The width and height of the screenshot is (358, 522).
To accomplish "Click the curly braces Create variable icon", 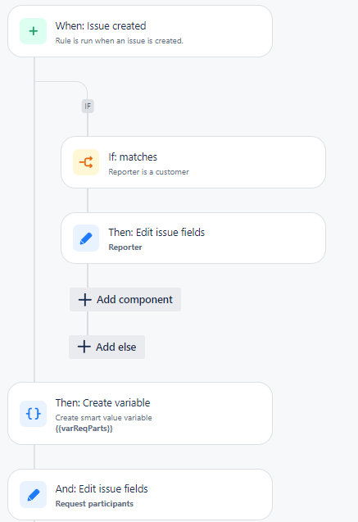I will [34, 414].
